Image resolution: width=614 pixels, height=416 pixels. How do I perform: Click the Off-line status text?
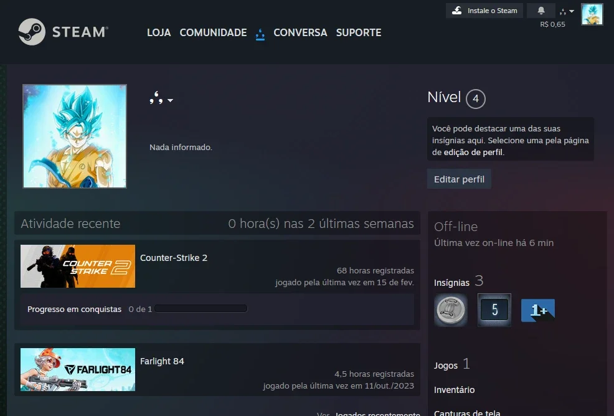[x=456, y=227]
